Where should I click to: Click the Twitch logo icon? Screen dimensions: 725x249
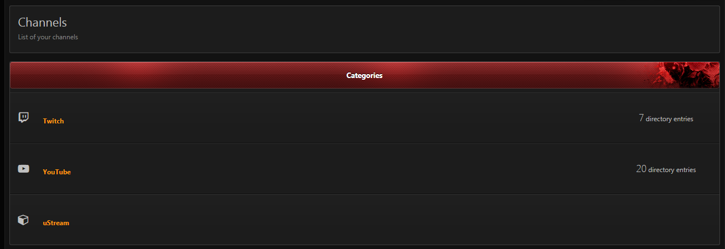coord(23,117)
